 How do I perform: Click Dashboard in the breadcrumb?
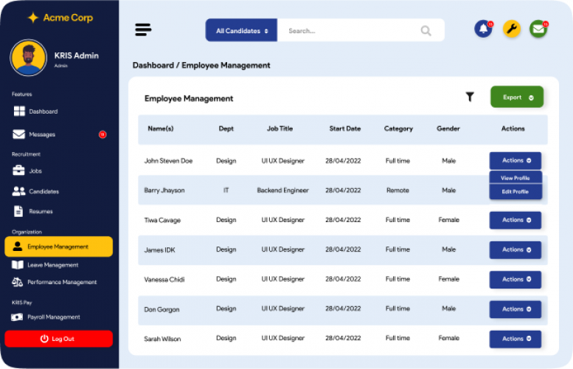pyautogui.click(x=153, y=65)
